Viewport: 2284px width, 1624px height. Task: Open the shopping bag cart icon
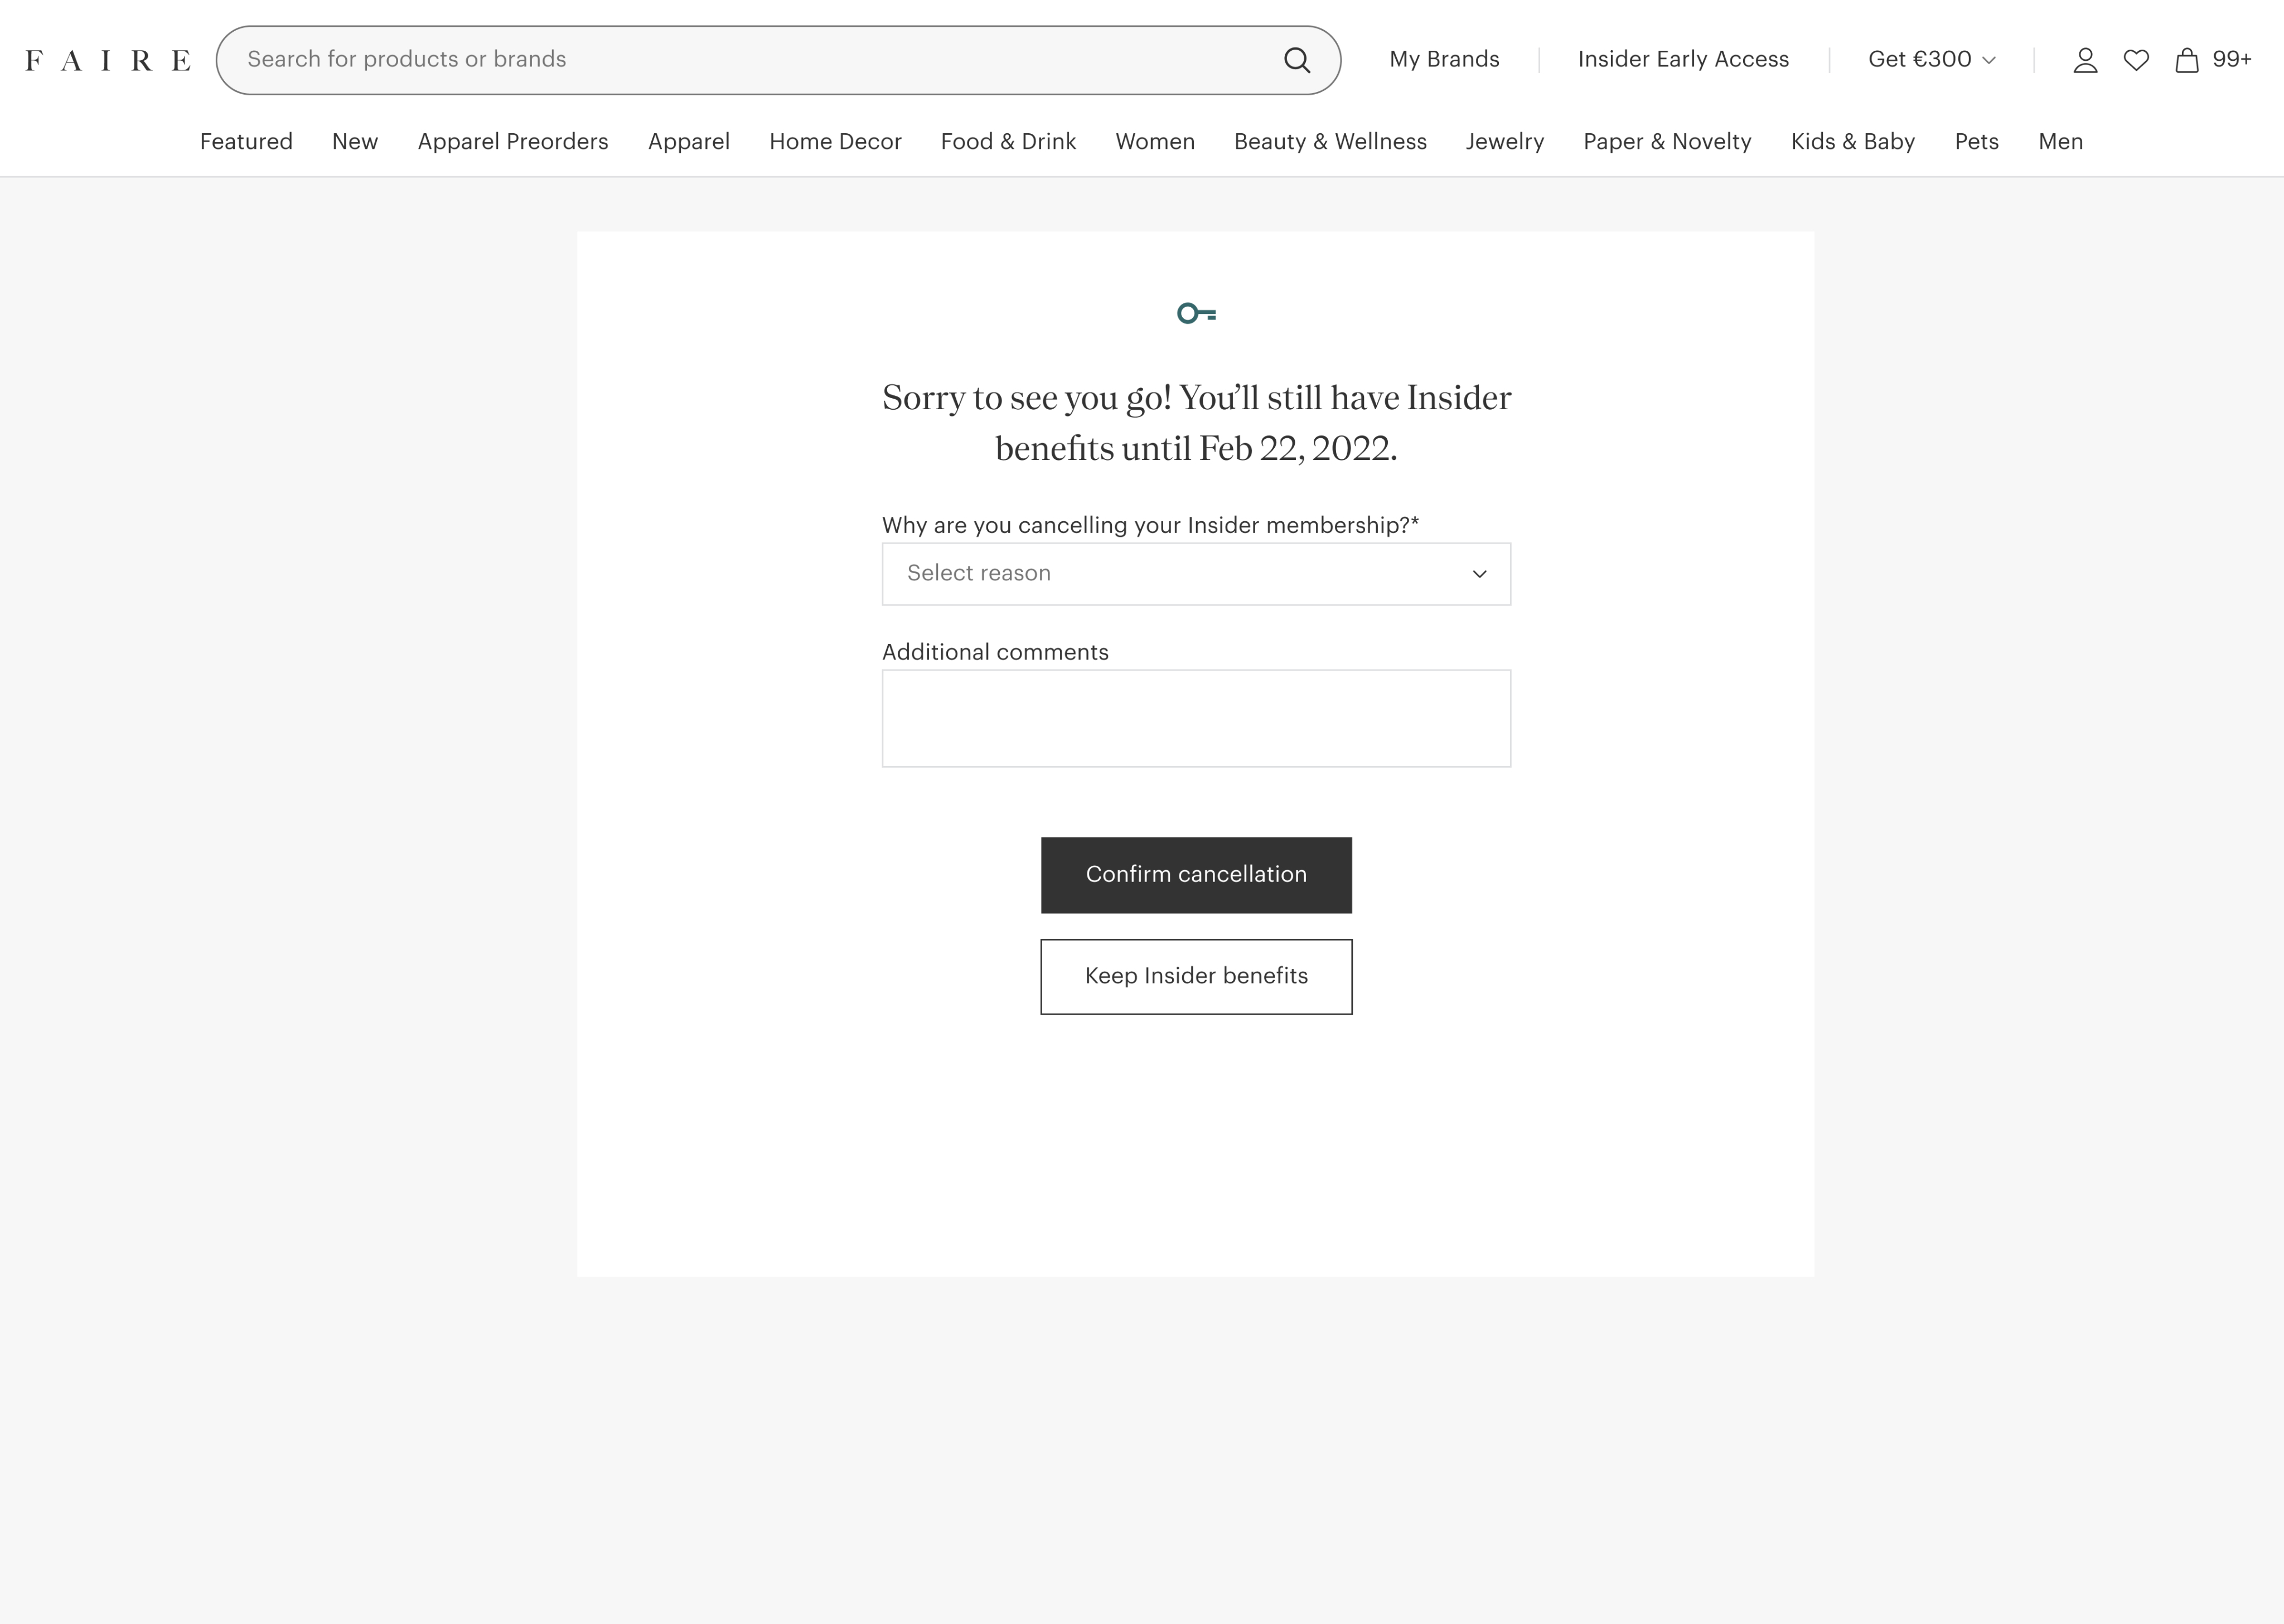(x=2187, y=60)
